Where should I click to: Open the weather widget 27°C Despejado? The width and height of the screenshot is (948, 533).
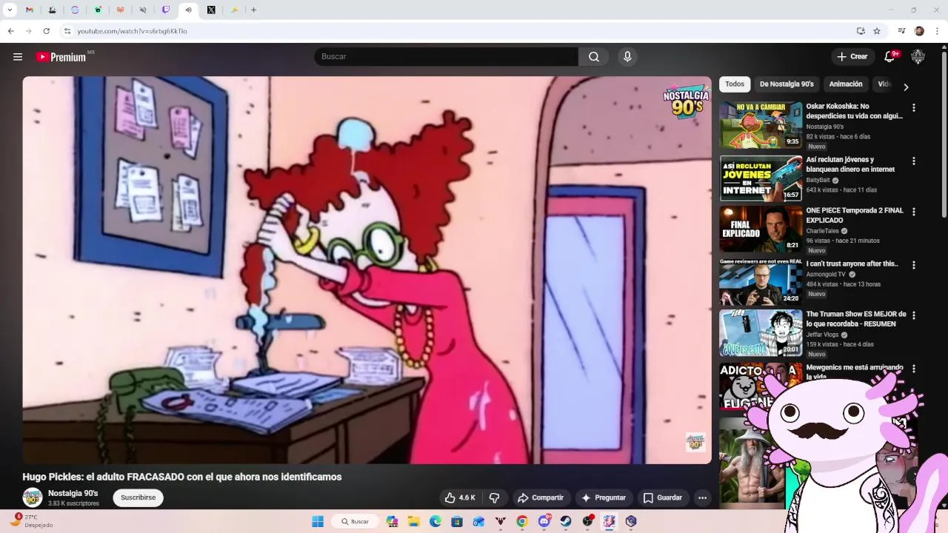31,521
